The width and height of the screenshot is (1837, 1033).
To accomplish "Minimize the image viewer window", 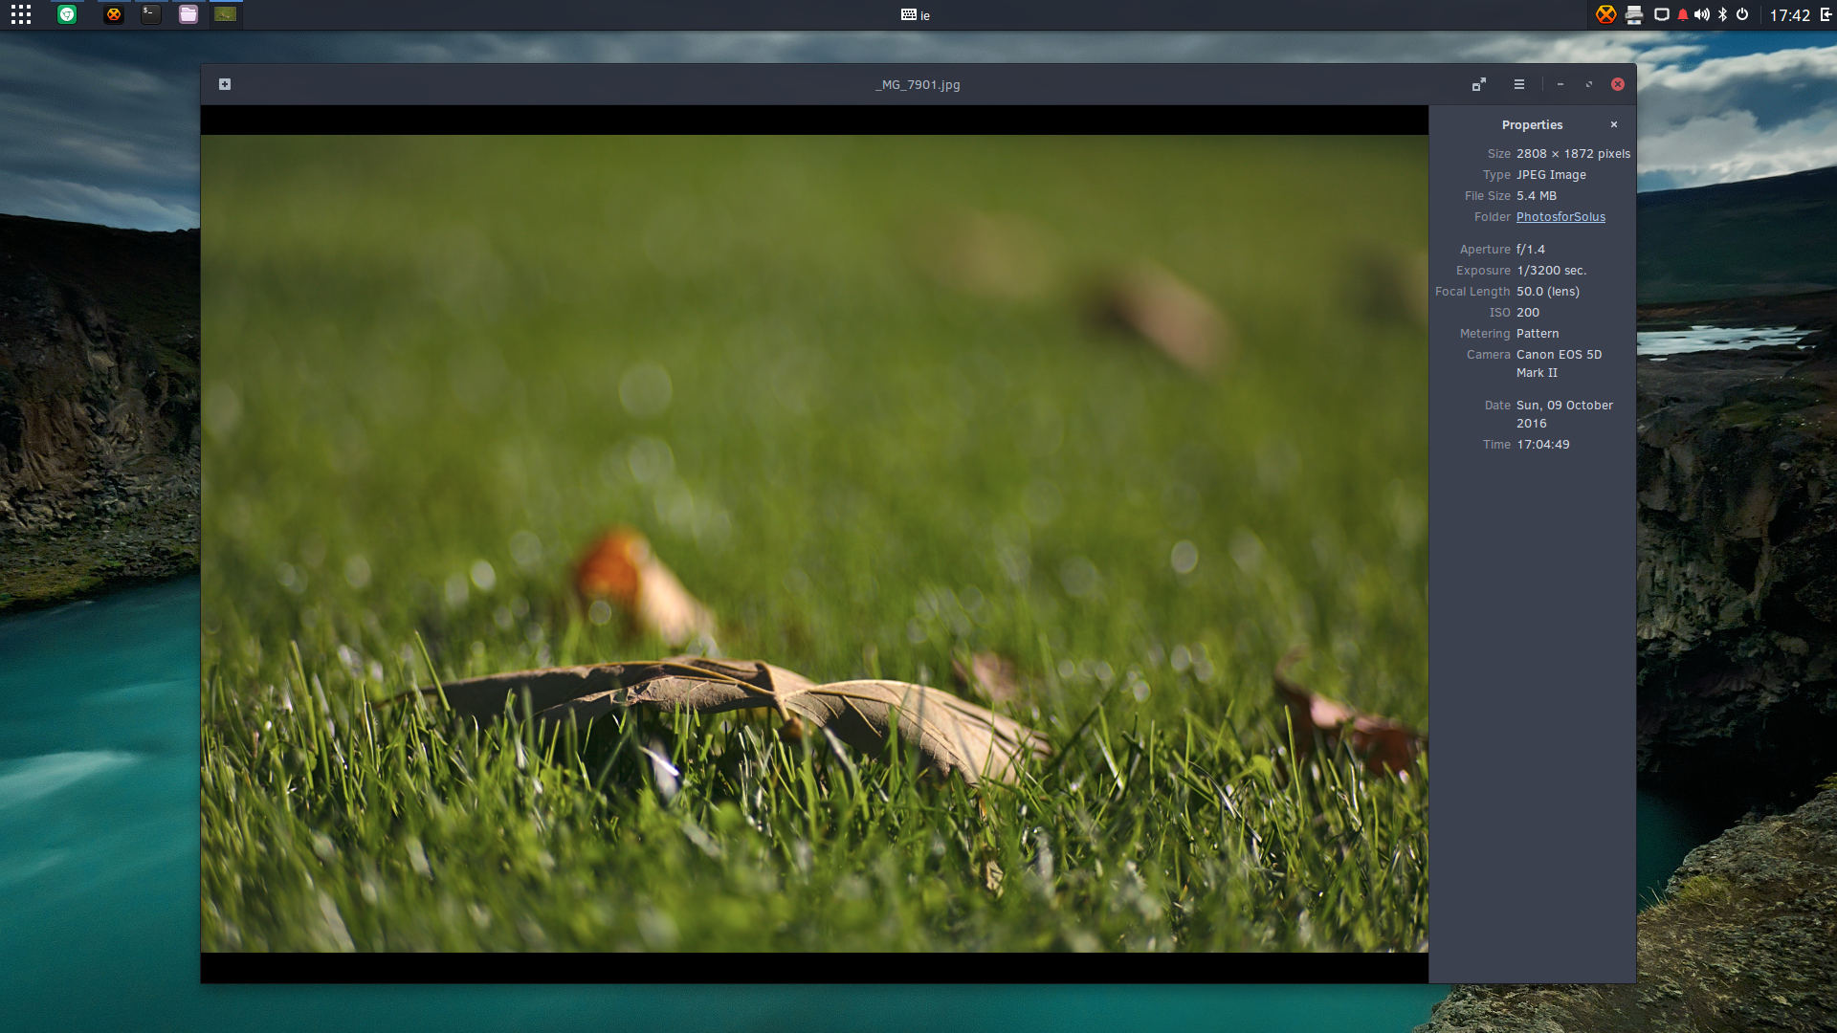I will pos(1560,84).
